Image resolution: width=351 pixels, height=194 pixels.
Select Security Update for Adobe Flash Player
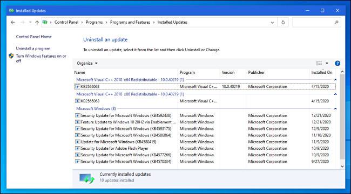tap(205, 148)
